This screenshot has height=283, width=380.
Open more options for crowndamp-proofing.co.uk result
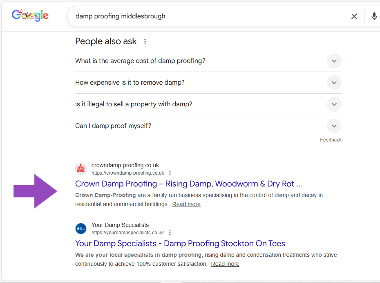pos(170,173)
